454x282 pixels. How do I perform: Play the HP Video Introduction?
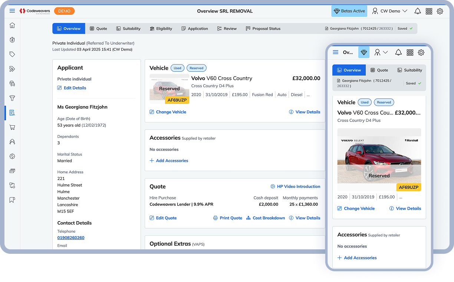(x=295, y=187)
